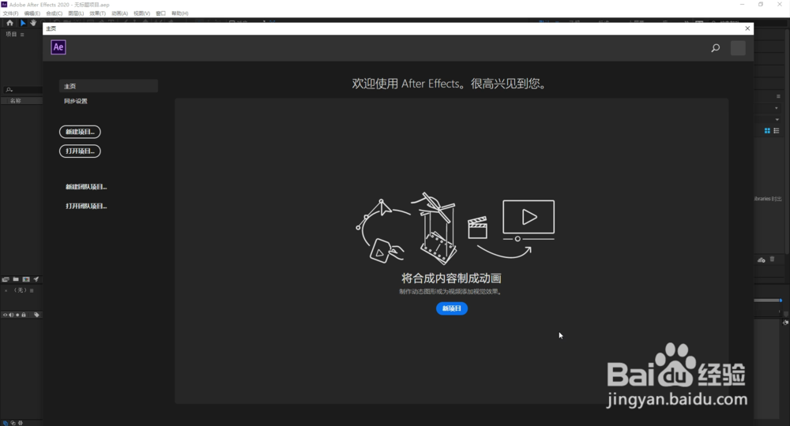Viewport: 790px width, 426px height.
Task: Click the user account avatar square
Action: pos(738,48)
